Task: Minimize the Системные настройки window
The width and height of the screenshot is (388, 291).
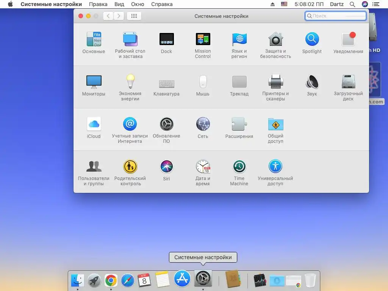Action: click(x=88, y=16)
